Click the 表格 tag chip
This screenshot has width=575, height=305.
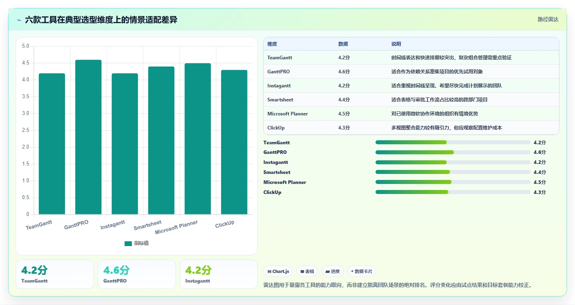[307, 271]
